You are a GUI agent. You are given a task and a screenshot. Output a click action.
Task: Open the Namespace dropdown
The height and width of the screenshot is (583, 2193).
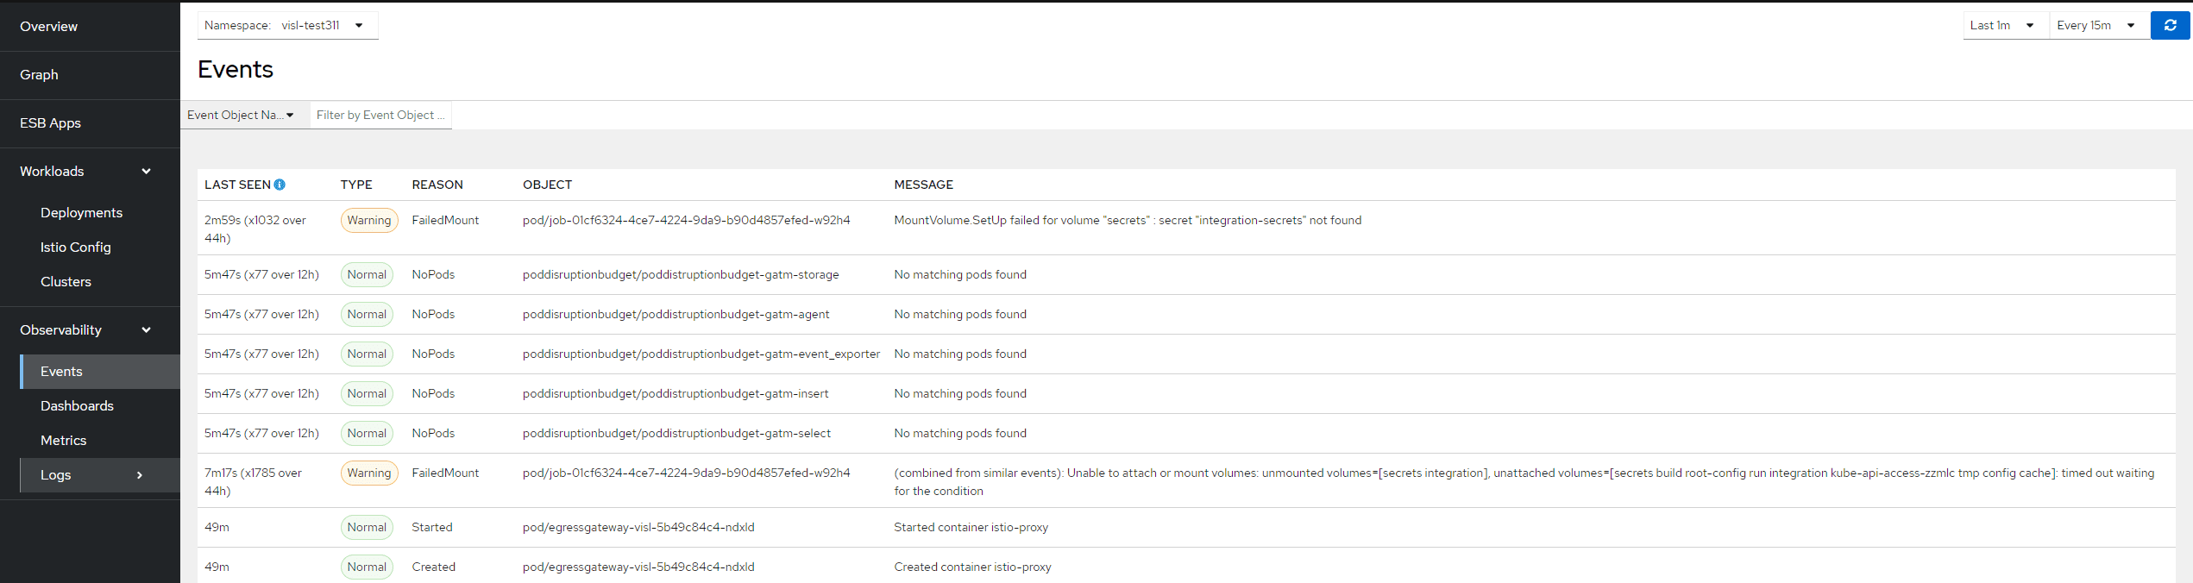coord(287,26)
